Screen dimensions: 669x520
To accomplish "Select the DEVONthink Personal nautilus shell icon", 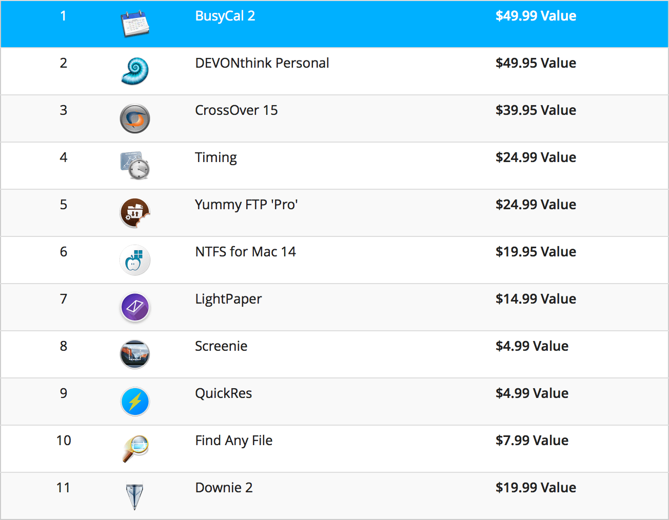I will point(135,71).
